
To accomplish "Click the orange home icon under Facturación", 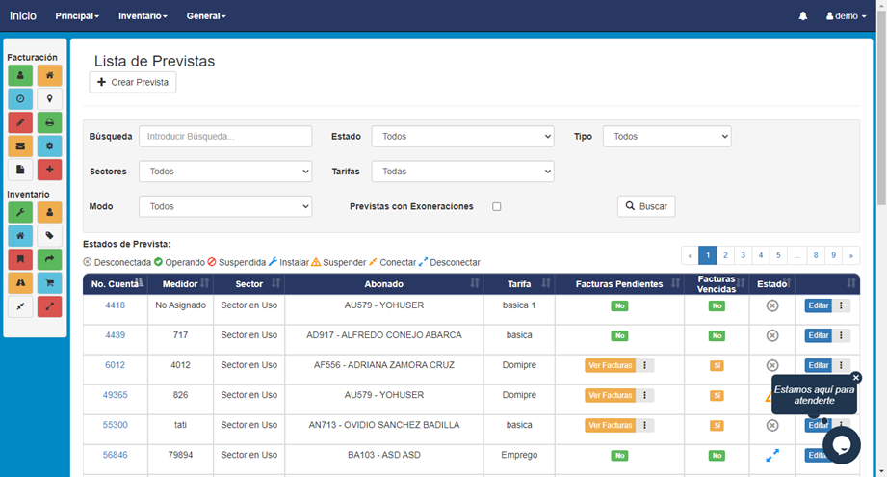I will tap(50, 75).
